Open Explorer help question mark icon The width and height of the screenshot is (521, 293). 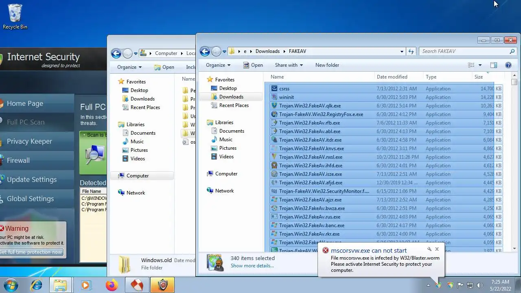[508, 65]
